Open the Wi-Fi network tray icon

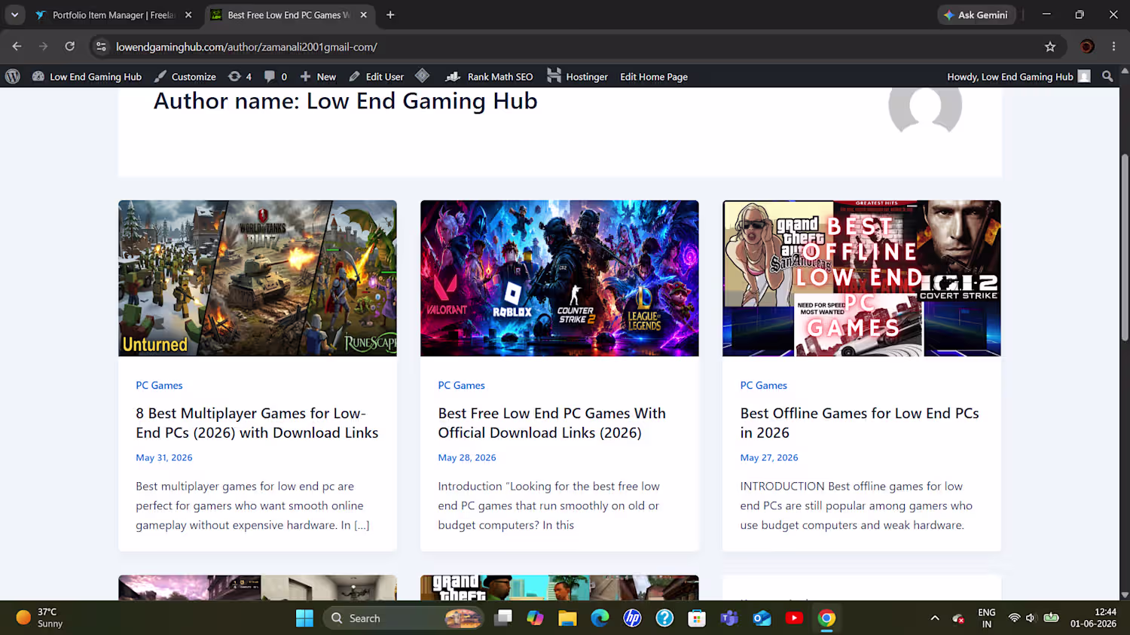click(1014, 618)
